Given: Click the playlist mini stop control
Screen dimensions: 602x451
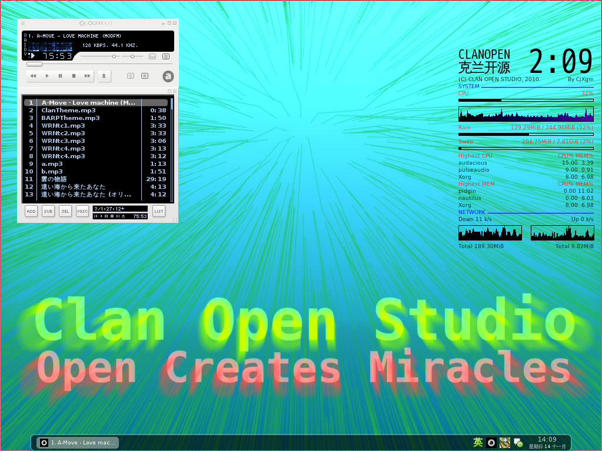Looking at the screenshot, I should pos(112,216).
